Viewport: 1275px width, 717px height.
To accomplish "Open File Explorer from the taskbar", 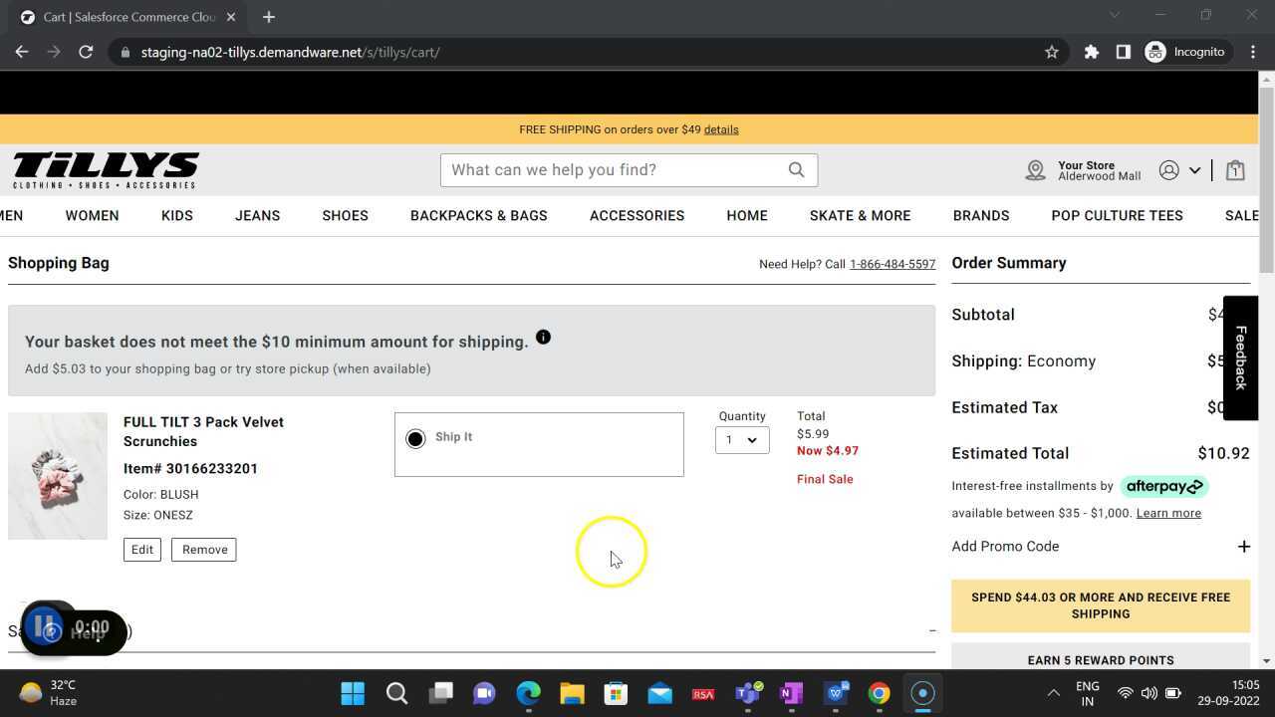I will [x=572, y=693].
